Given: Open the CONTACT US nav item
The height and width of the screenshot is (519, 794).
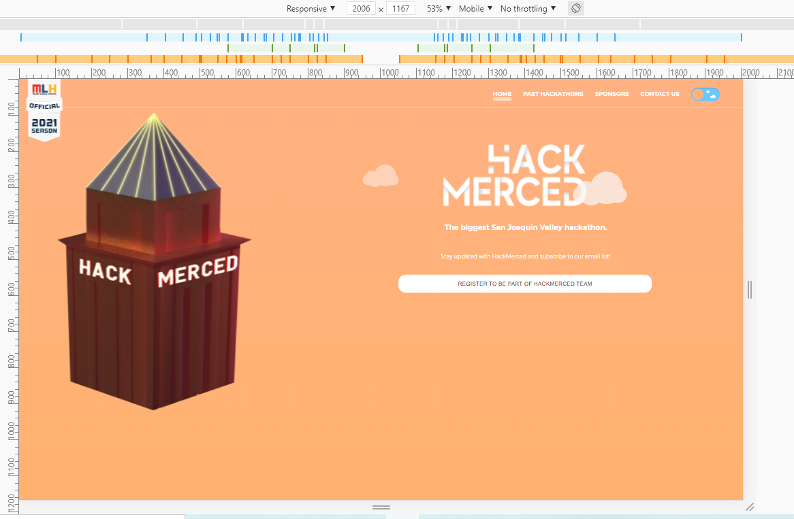Looking at the screenshot, I should coord(660,94).
